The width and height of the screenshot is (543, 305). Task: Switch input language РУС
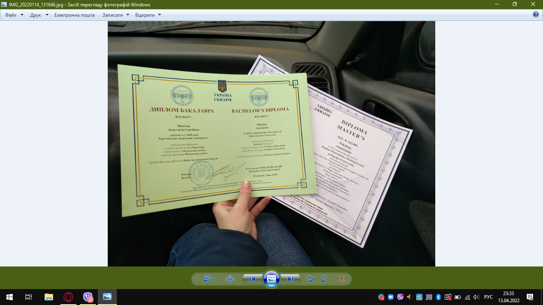489,297
